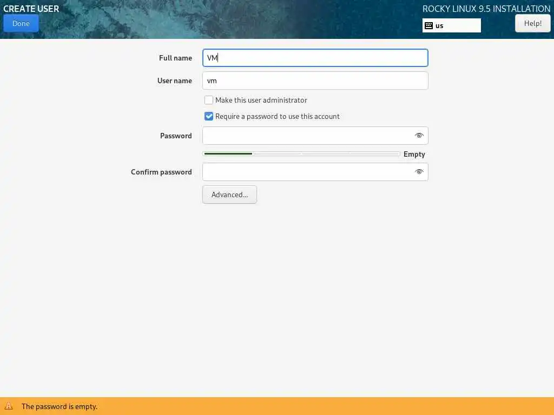Viewport: 554px width, 415px height.
Task: Toggle Require a password to use this account
Action: point(209,117)
